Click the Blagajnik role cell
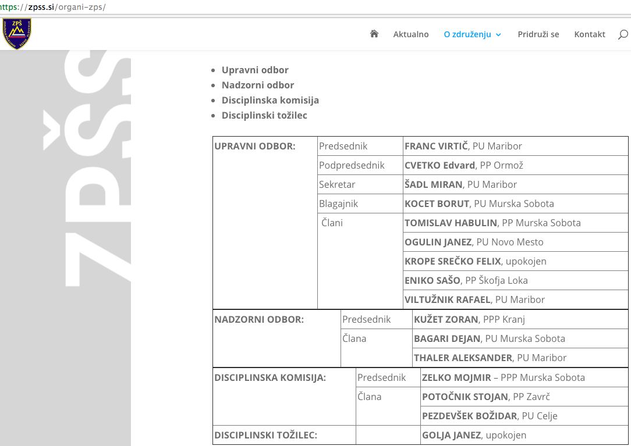This screenshot has width=631, height=446. coord(360,204)
